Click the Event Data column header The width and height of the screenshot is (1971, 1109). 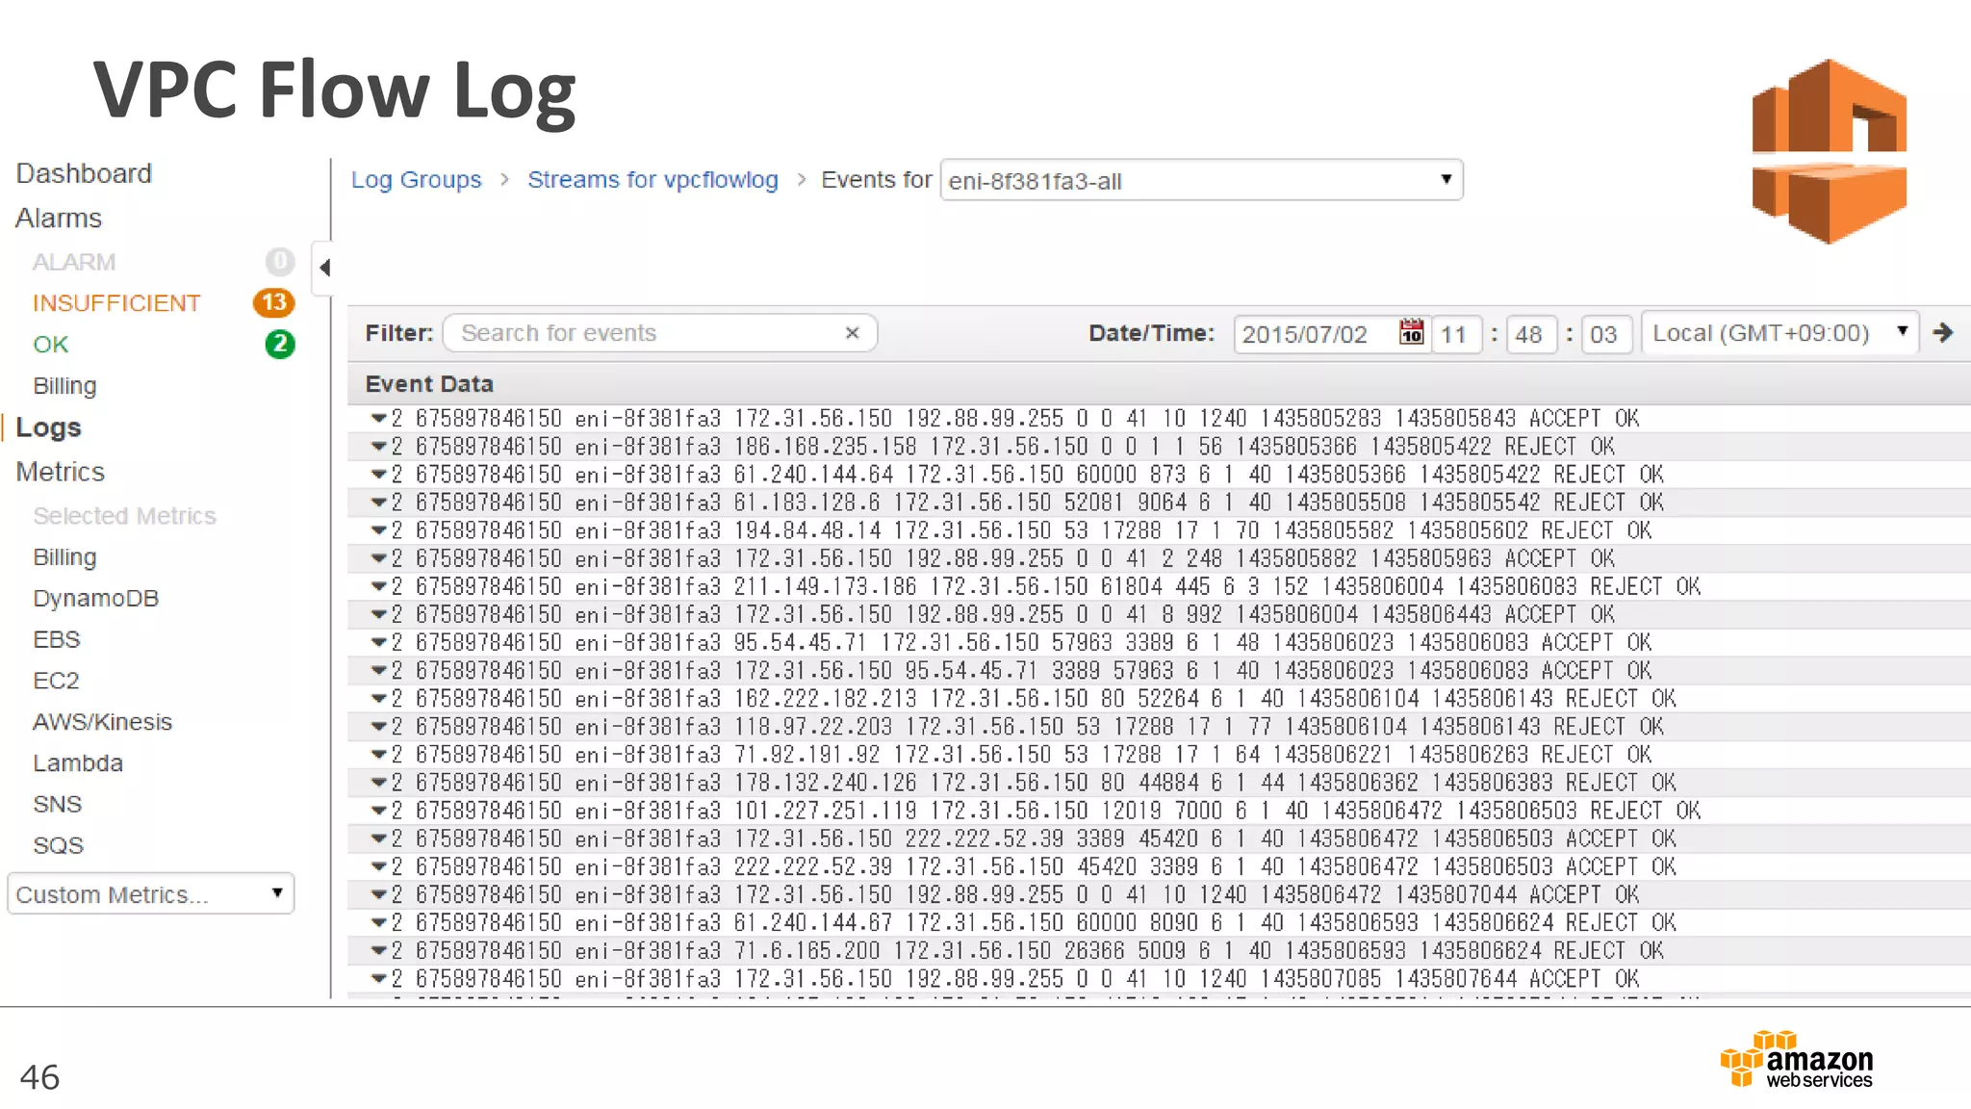click(429, 384)
